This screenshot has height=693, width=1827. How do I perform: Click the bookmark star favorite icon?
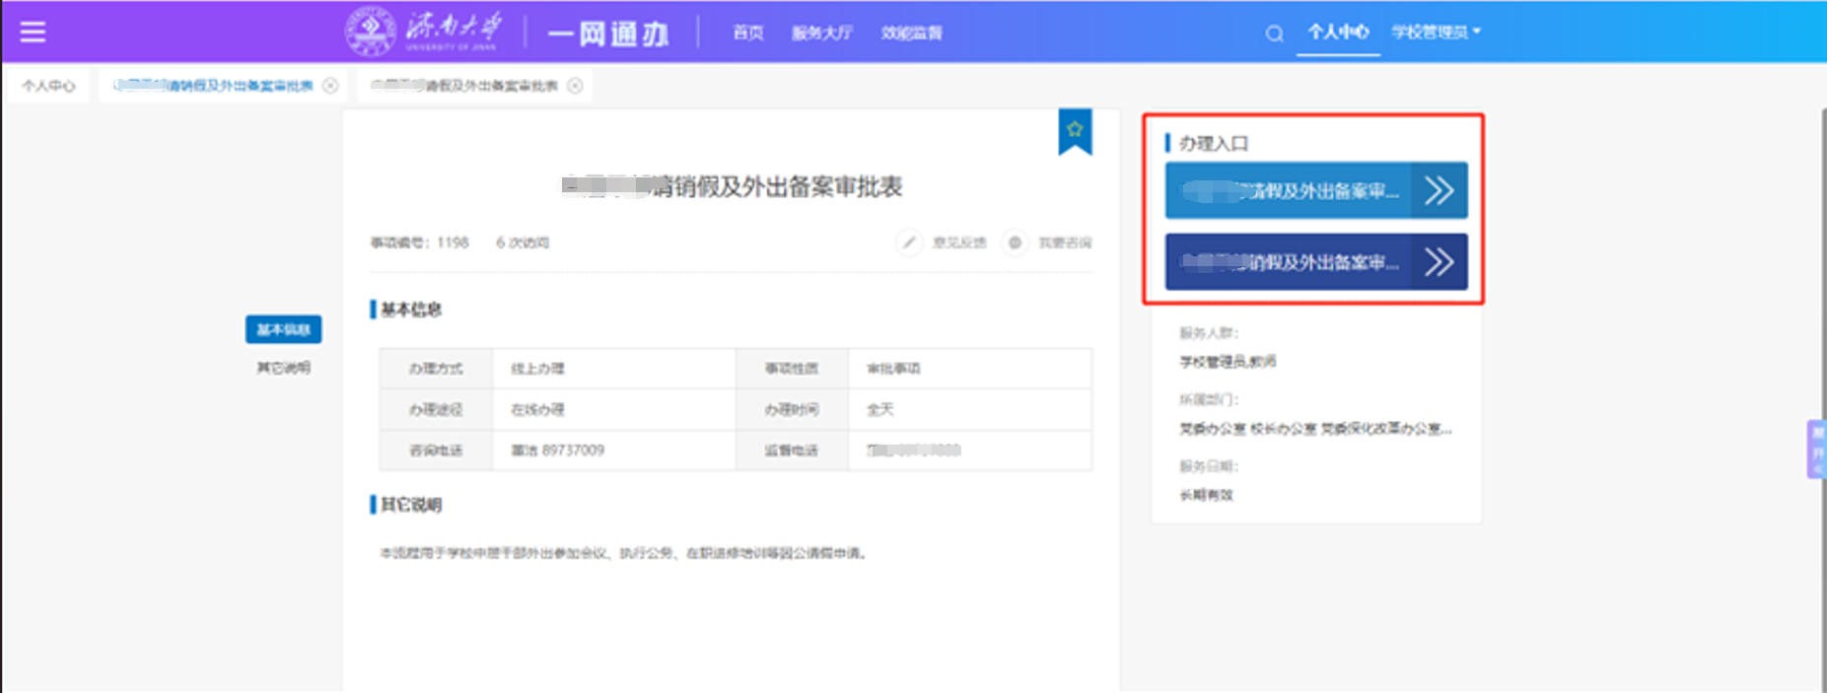coord(1075,131)
